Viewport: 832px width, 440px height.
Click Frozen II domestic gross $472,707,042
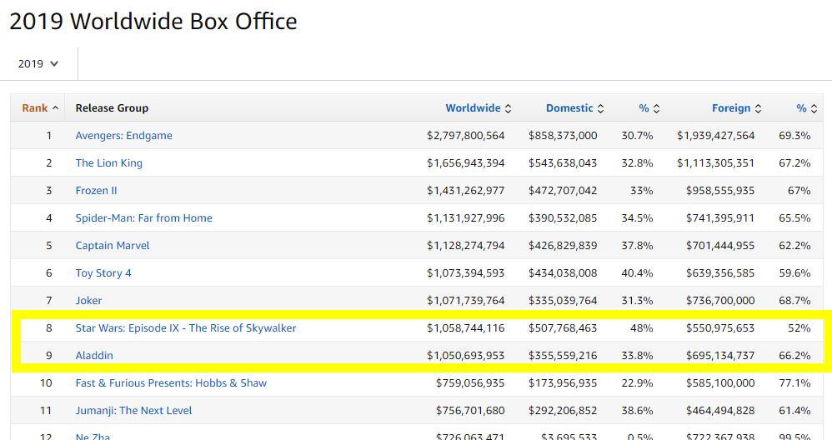pos(563,191)
